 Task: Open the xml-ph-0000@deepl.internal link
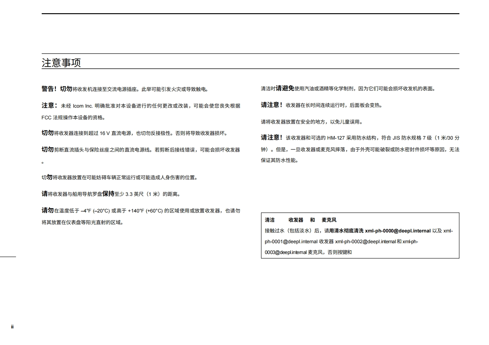click(x=398, y=231)
